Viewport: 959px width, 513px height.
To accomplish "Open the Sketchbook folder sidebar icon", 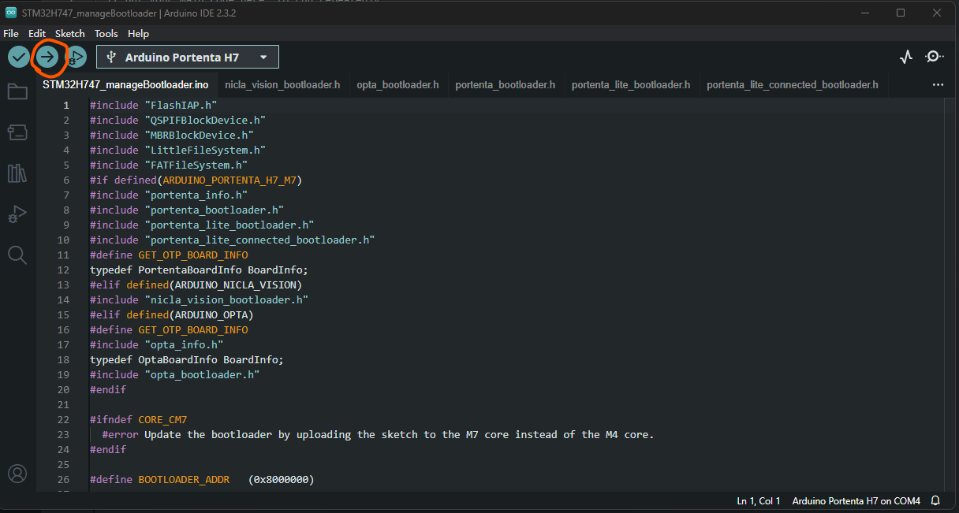I will [17, 91].
